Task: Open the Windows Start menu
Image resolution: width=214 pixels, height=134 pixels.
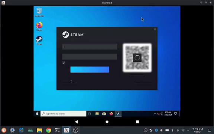Action: pos(37,114)
